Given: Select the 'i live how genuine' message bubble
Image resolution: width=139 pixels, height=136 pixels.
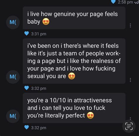Looking at the screenshot, I should coord(74,18).
